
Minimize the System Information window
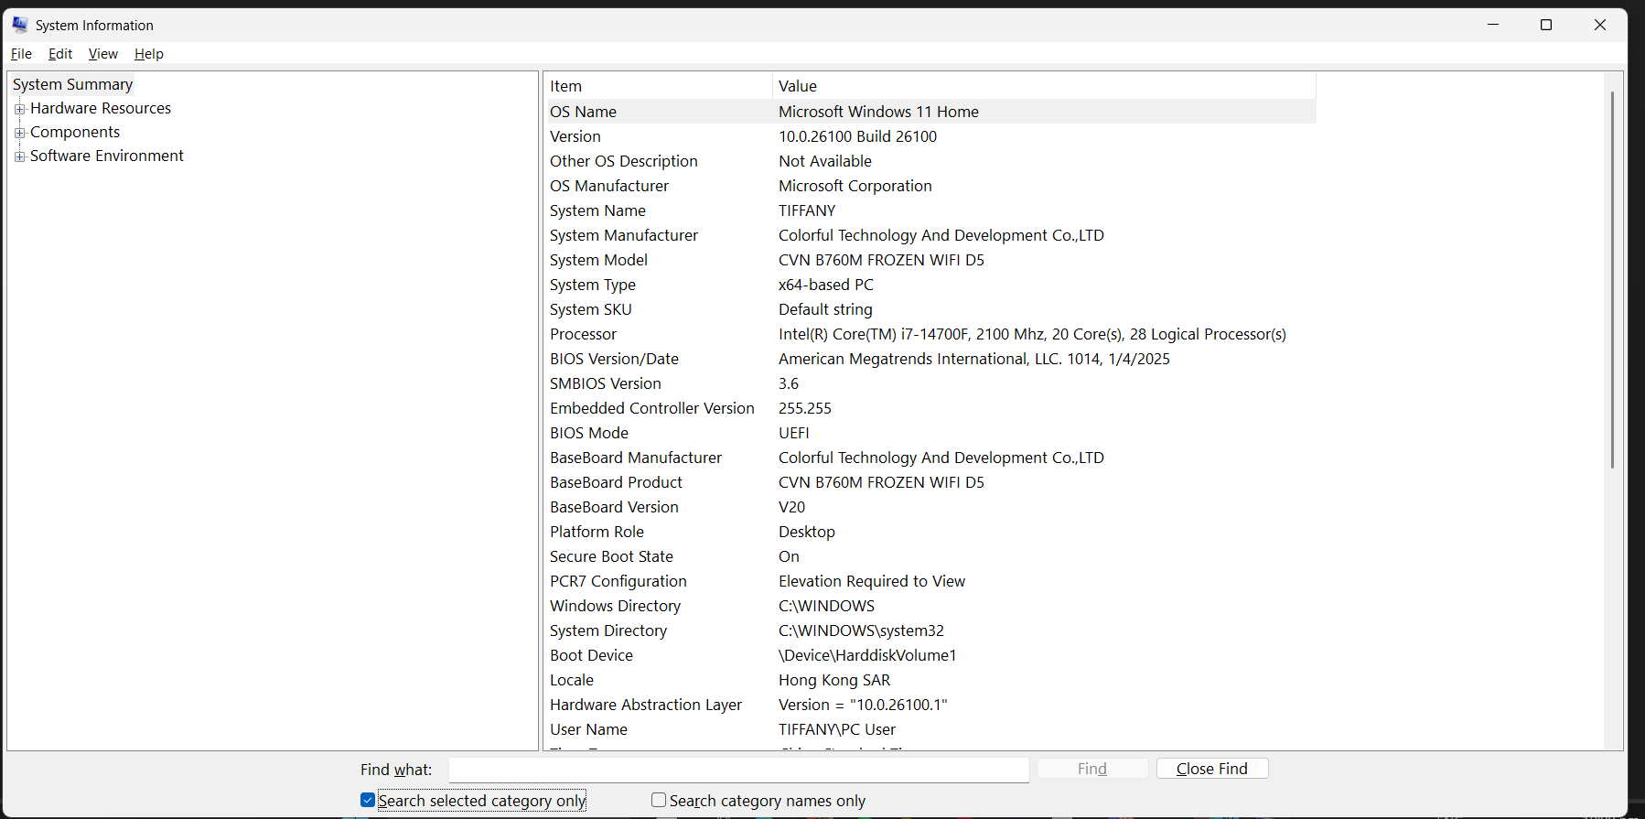tap(1493, 25)
